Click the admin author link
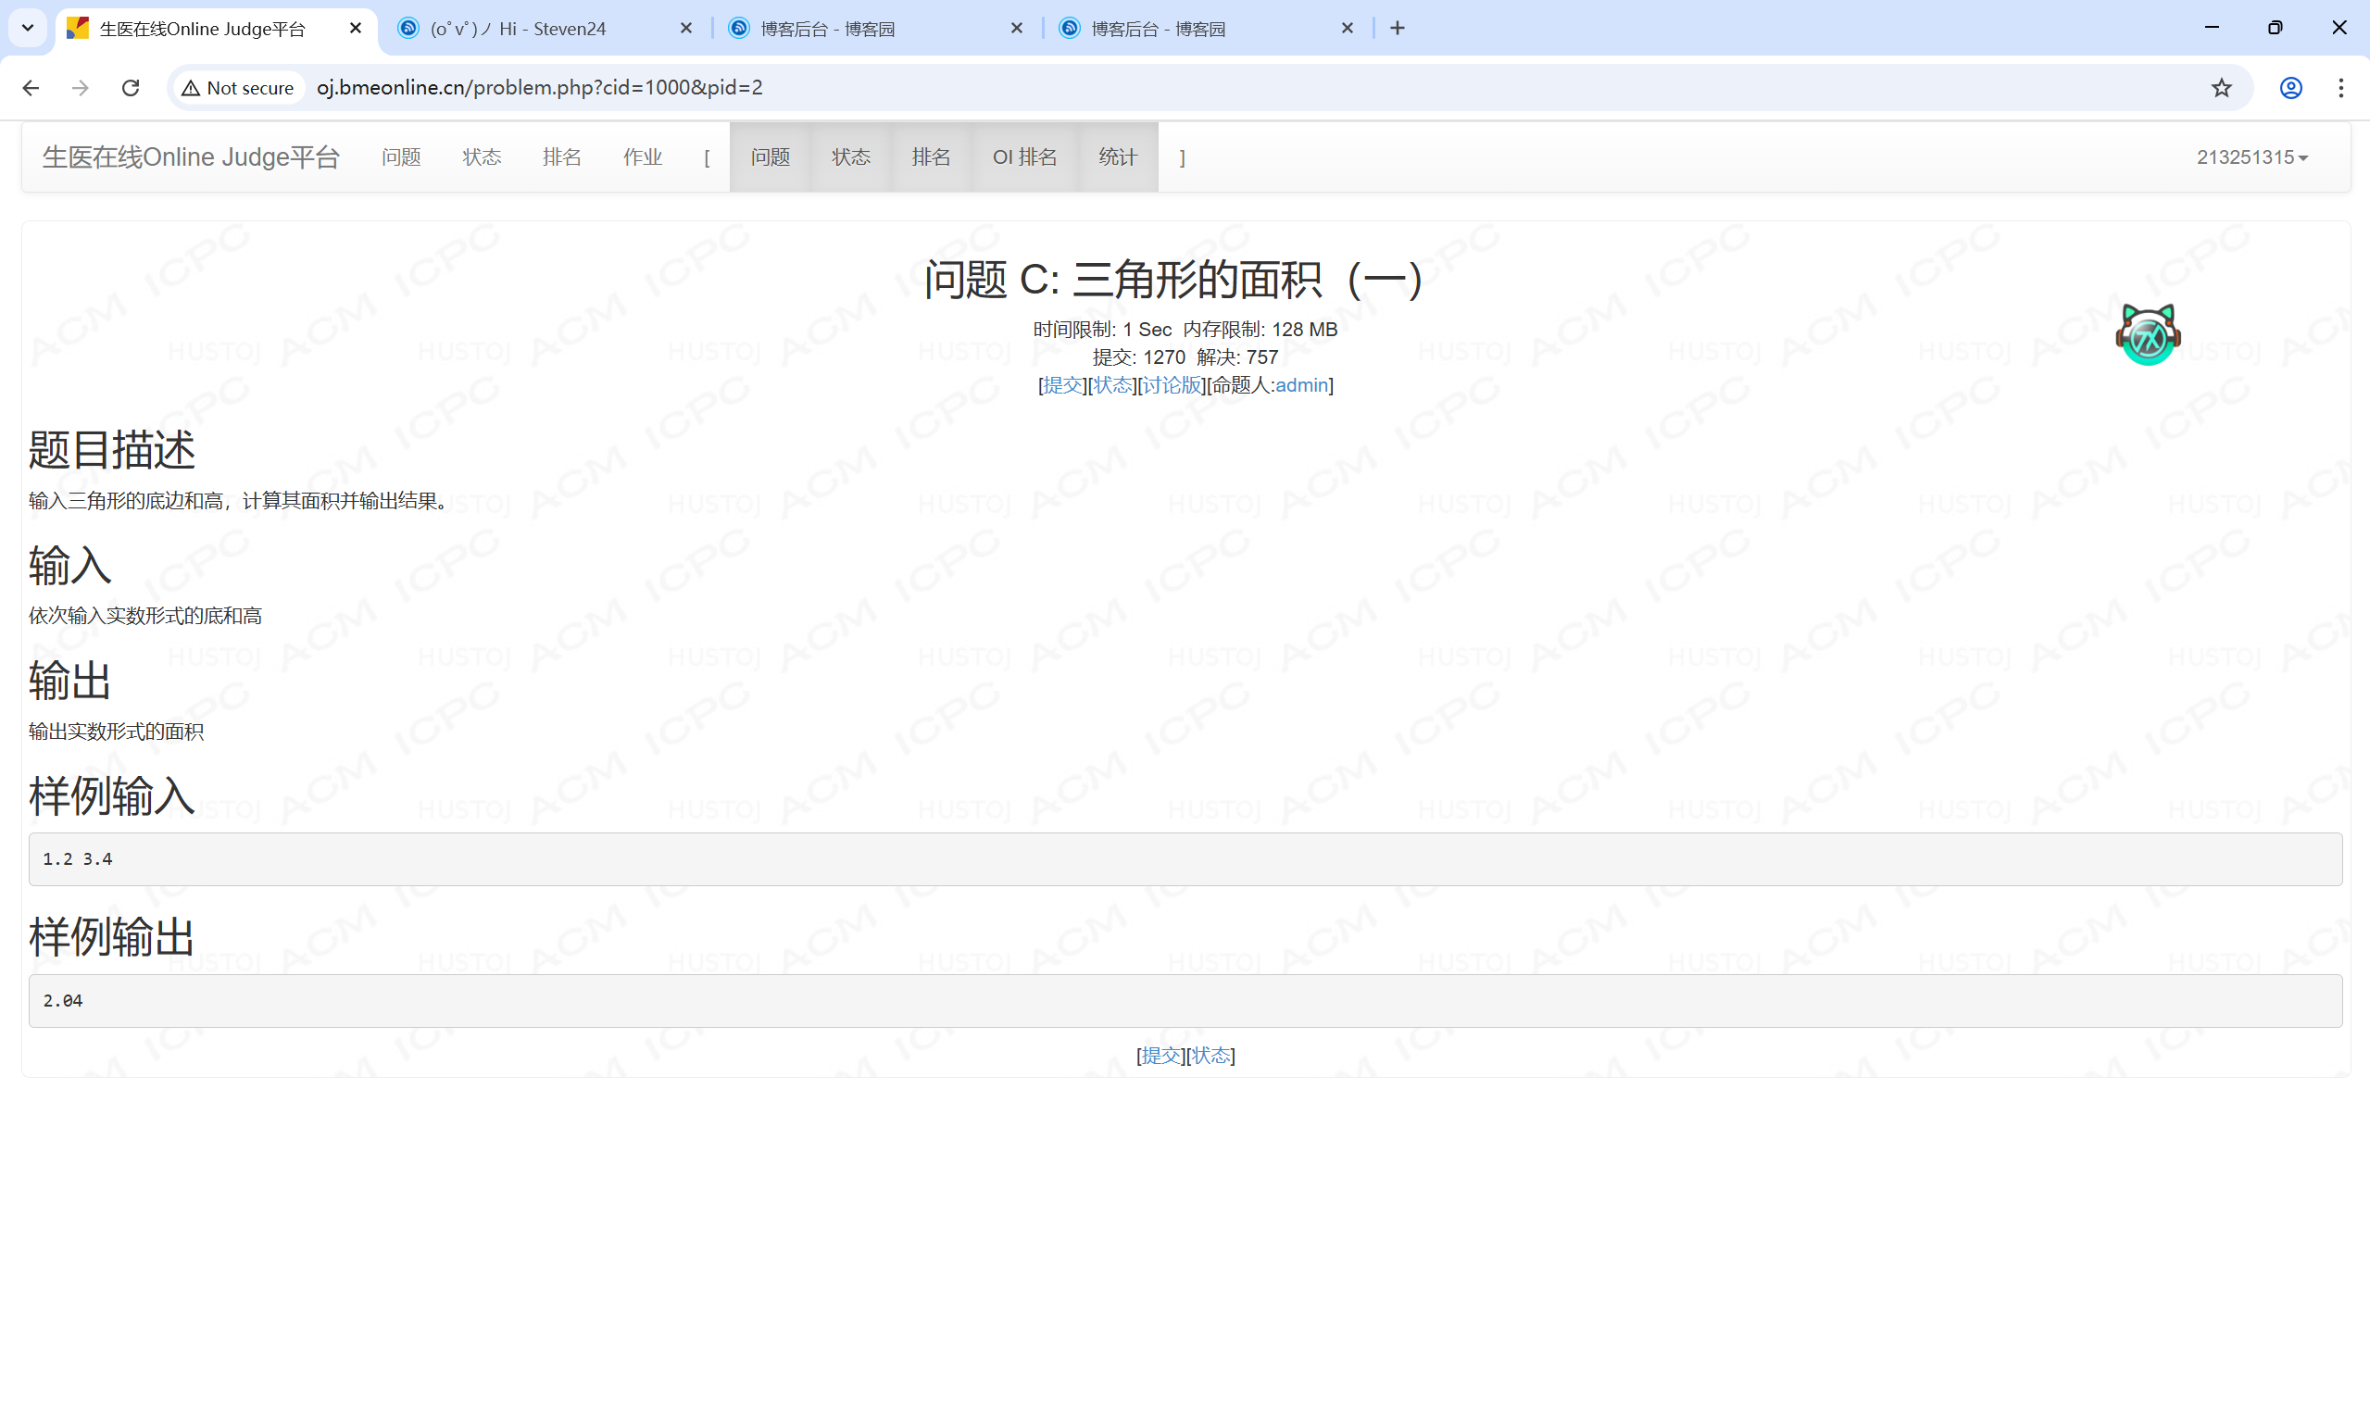Image resolution: width=2370 pixels, height=1414 pixels. tap(1301, 385)
